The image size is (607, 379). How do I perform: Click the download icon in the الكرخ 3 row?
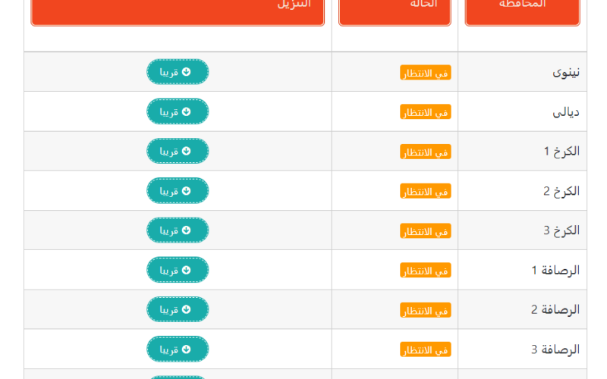[186, 230]
